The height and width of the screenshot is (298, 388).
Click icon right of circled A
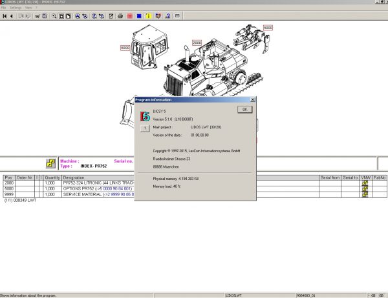(x=85, y=16)
